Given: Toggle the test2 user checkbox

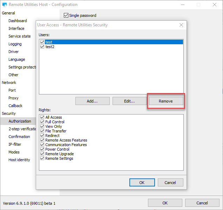Looking at the screenshot, I should click(x=42, y=47).
